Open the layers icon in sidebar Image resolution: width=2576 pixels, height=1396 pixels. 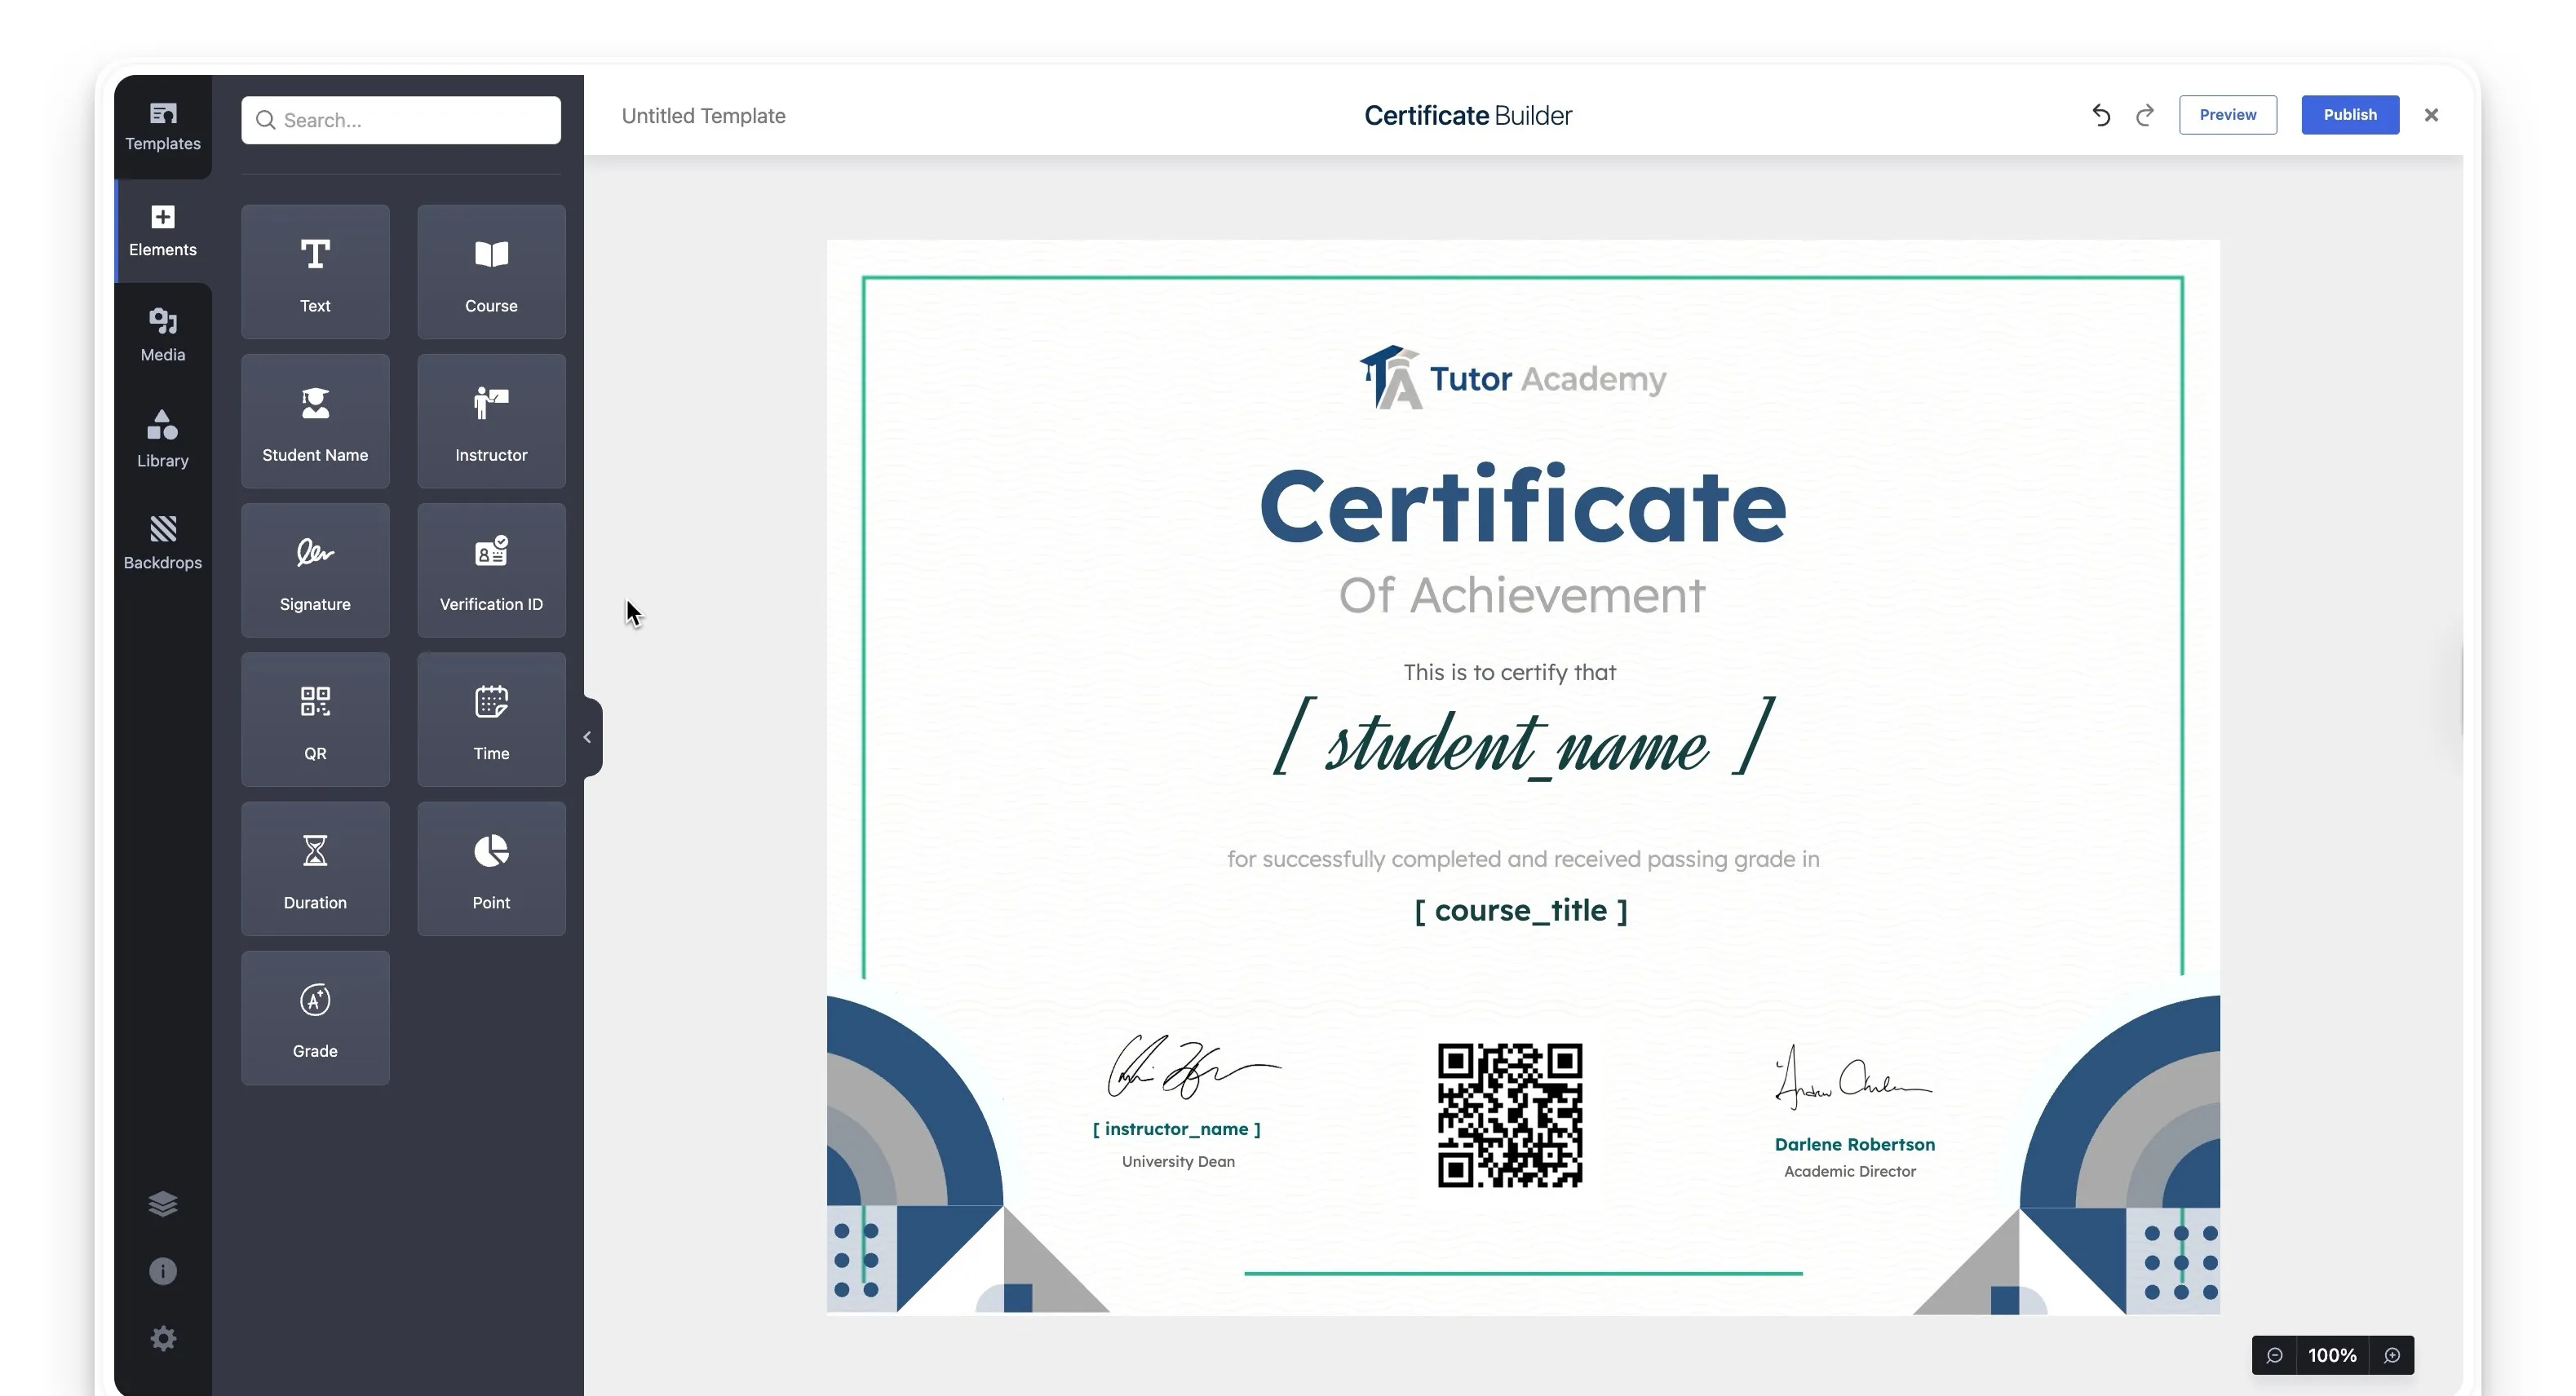pos(163,1203)
